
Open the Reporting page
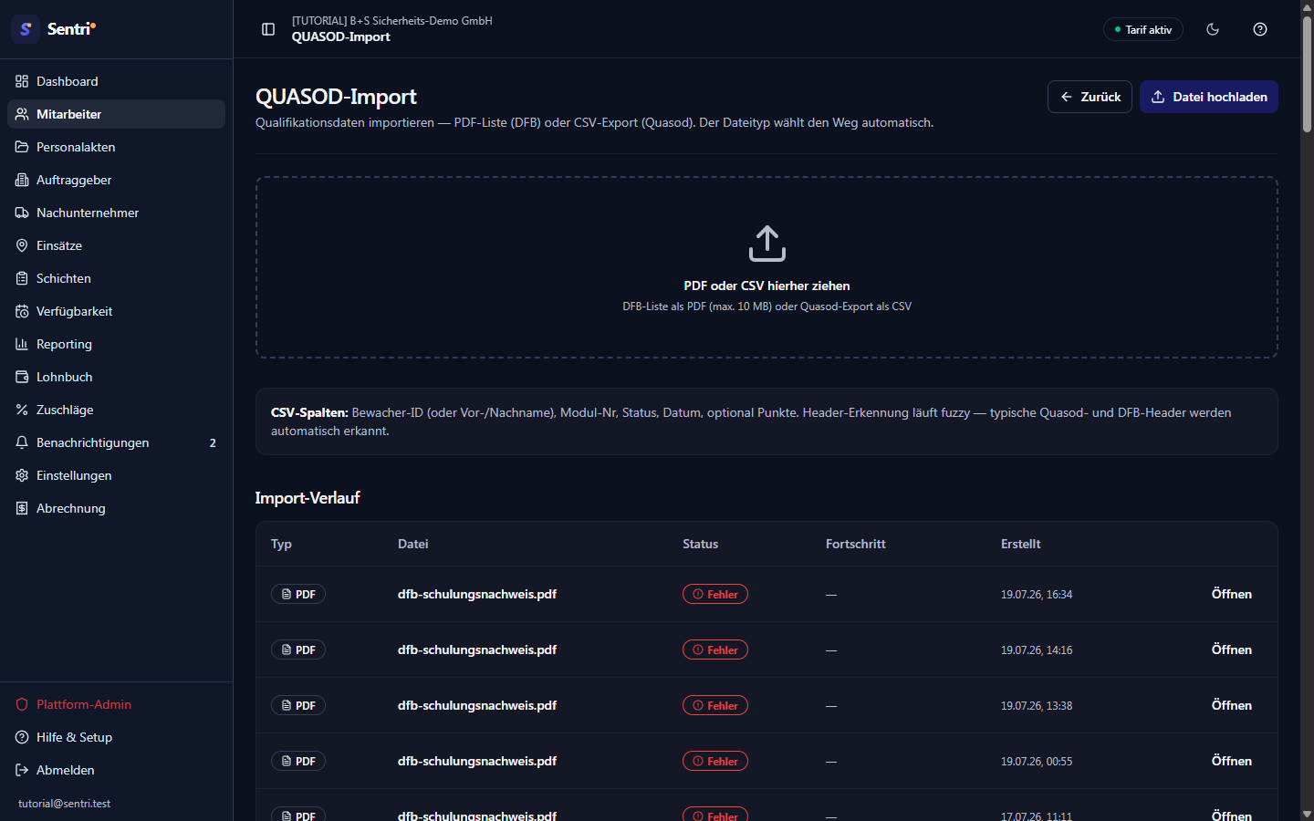click(116, 344)
